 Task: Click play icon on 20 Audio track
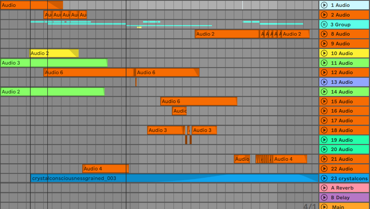pyautogui.click(x=324, y=149)
